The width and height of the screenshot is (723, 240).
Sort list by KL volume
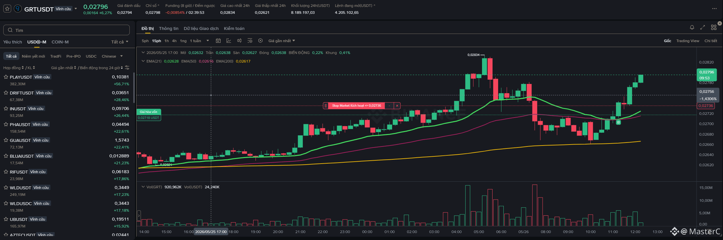click(x=31, y=68)
